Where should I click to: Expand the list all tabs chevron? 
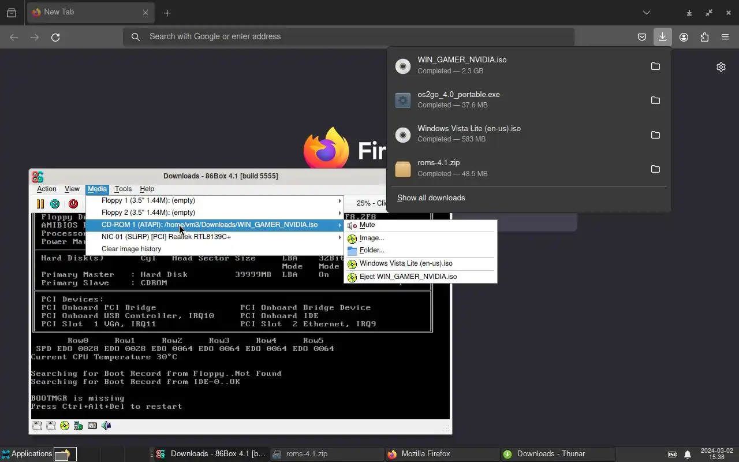pos(647,13)
